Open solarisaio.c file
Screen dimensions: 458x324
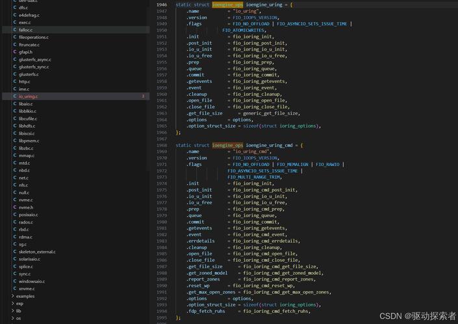(x=29, y=259)
